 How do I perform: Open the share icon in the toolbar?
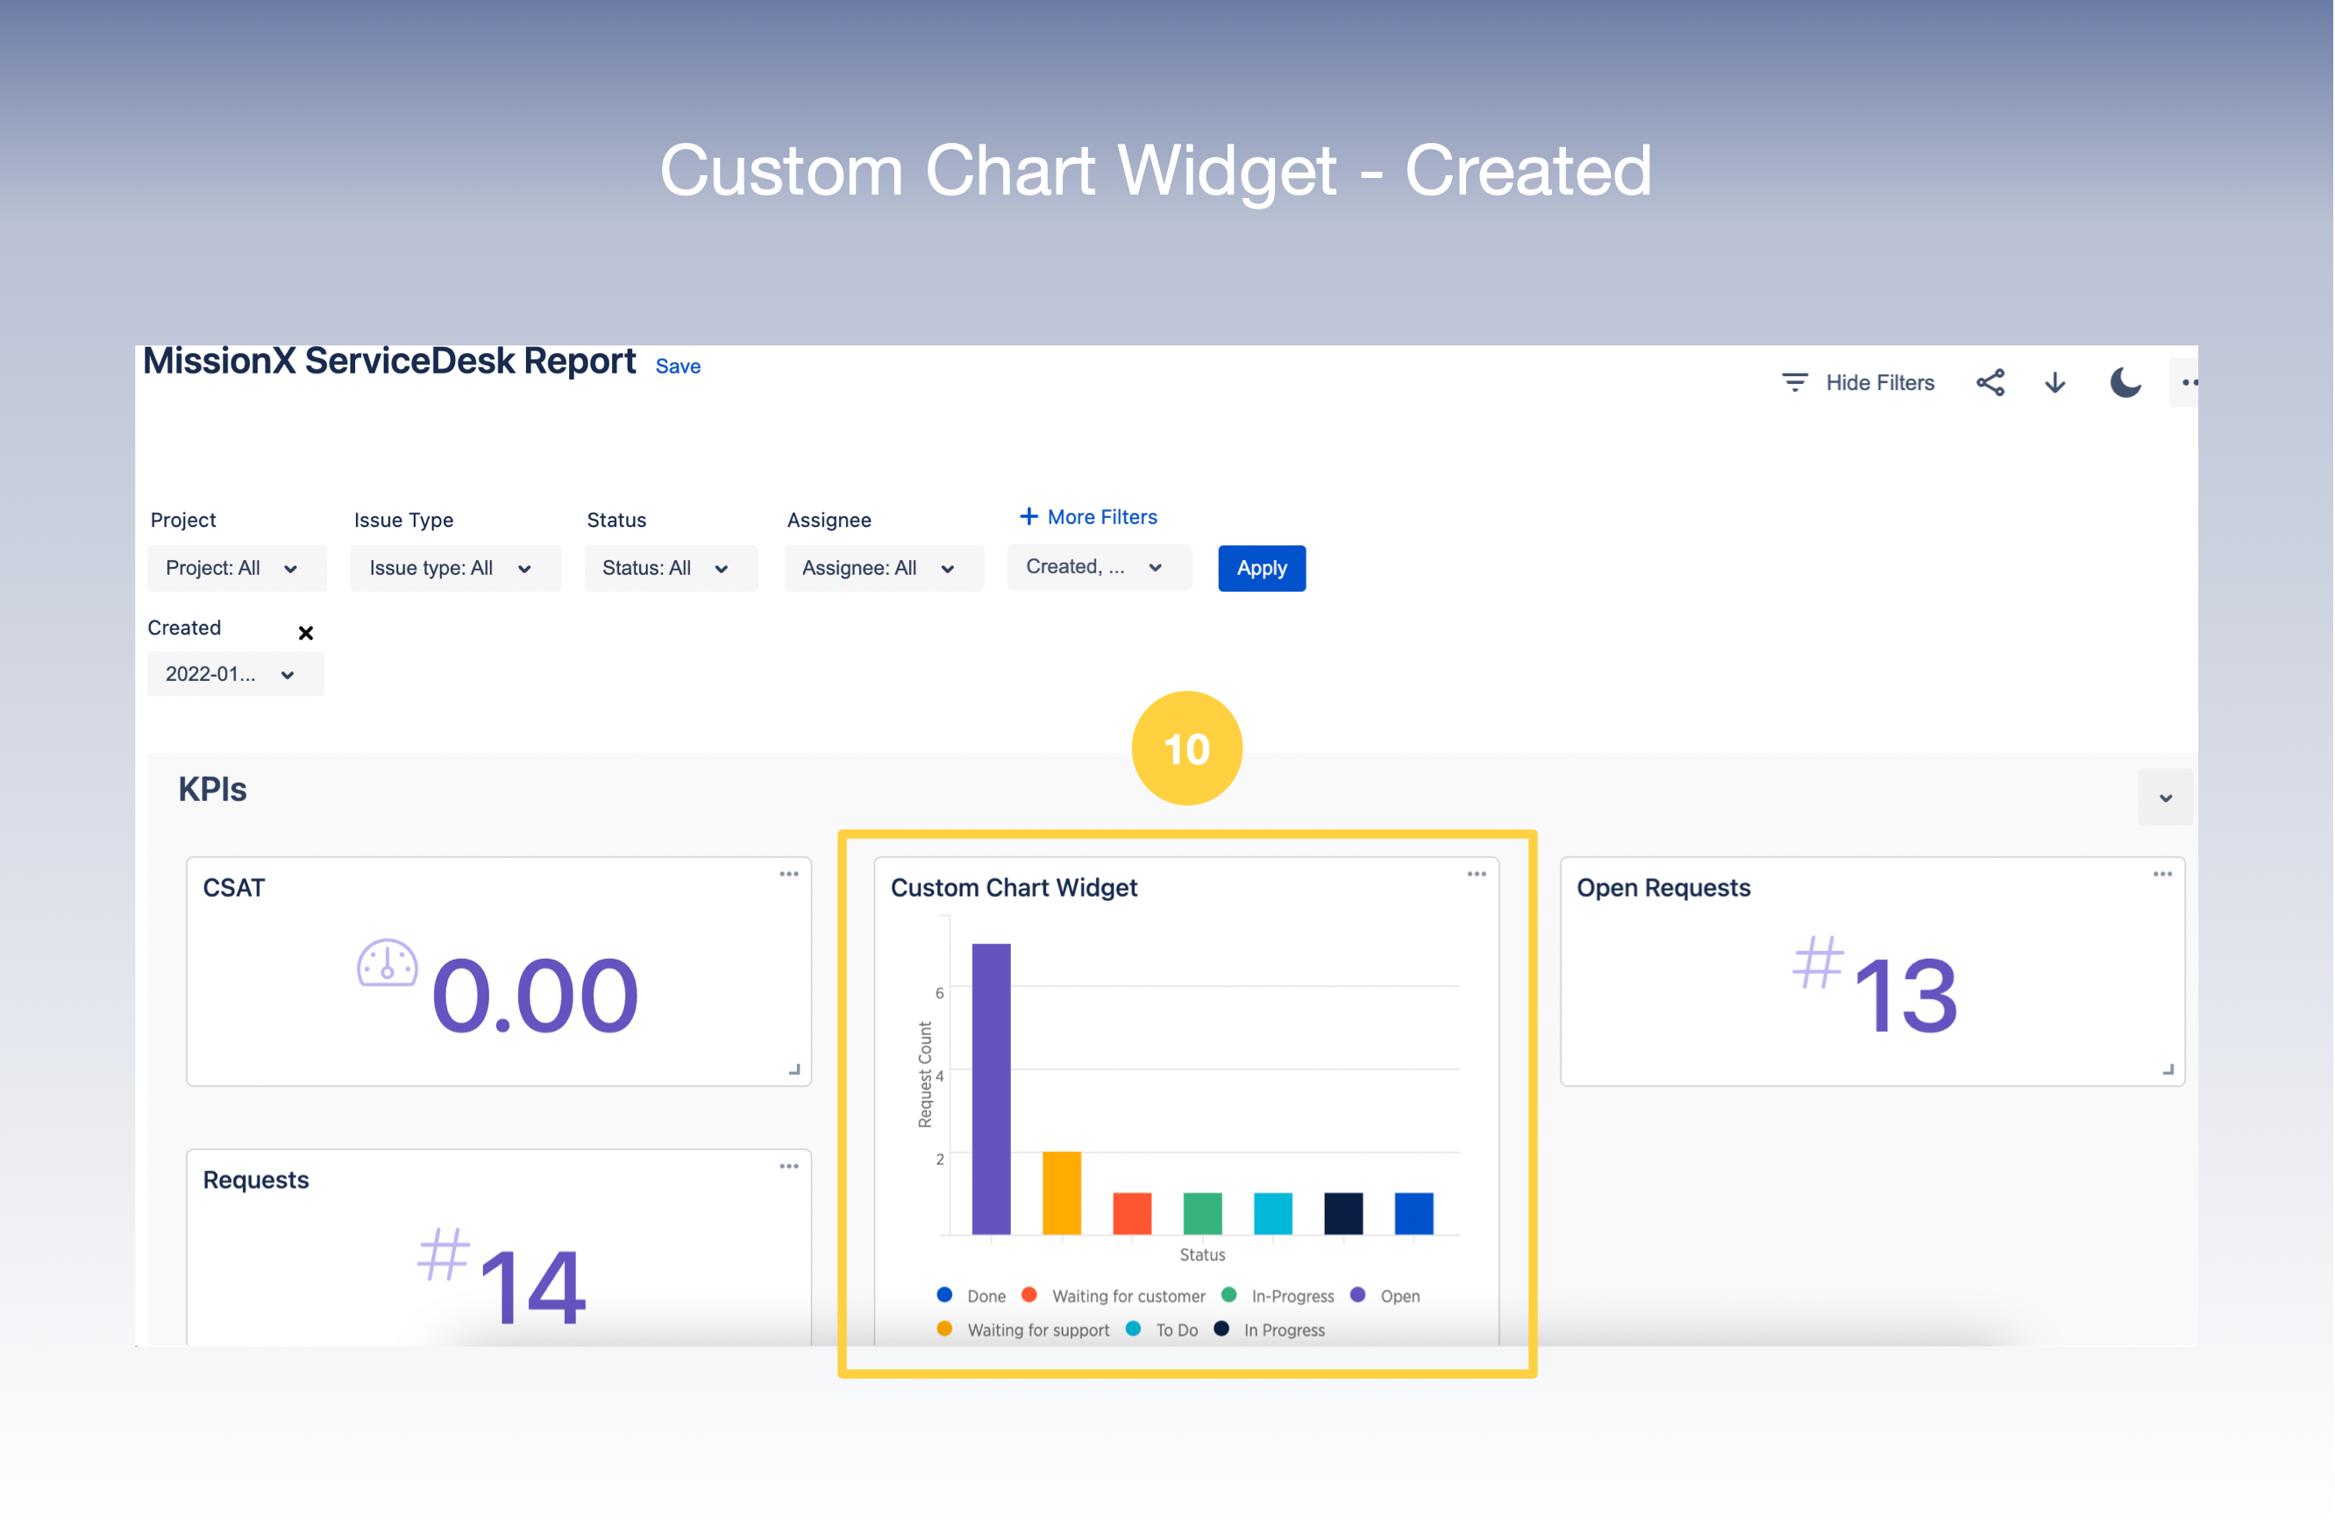click(1990, 382)
